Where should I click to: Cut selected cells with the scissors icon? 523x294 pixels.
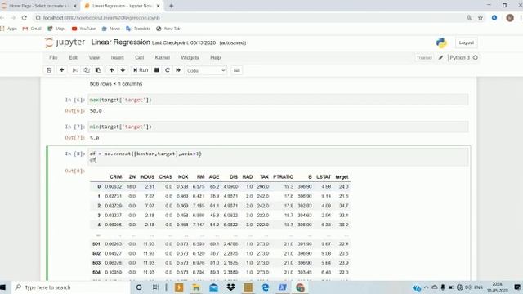point(74,70)
